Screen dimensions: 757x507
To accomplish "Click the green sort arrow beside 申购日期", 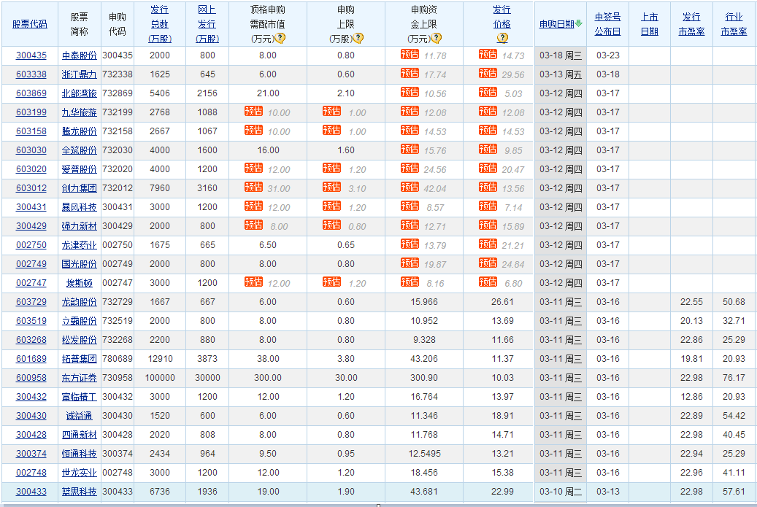I will 578,23.
